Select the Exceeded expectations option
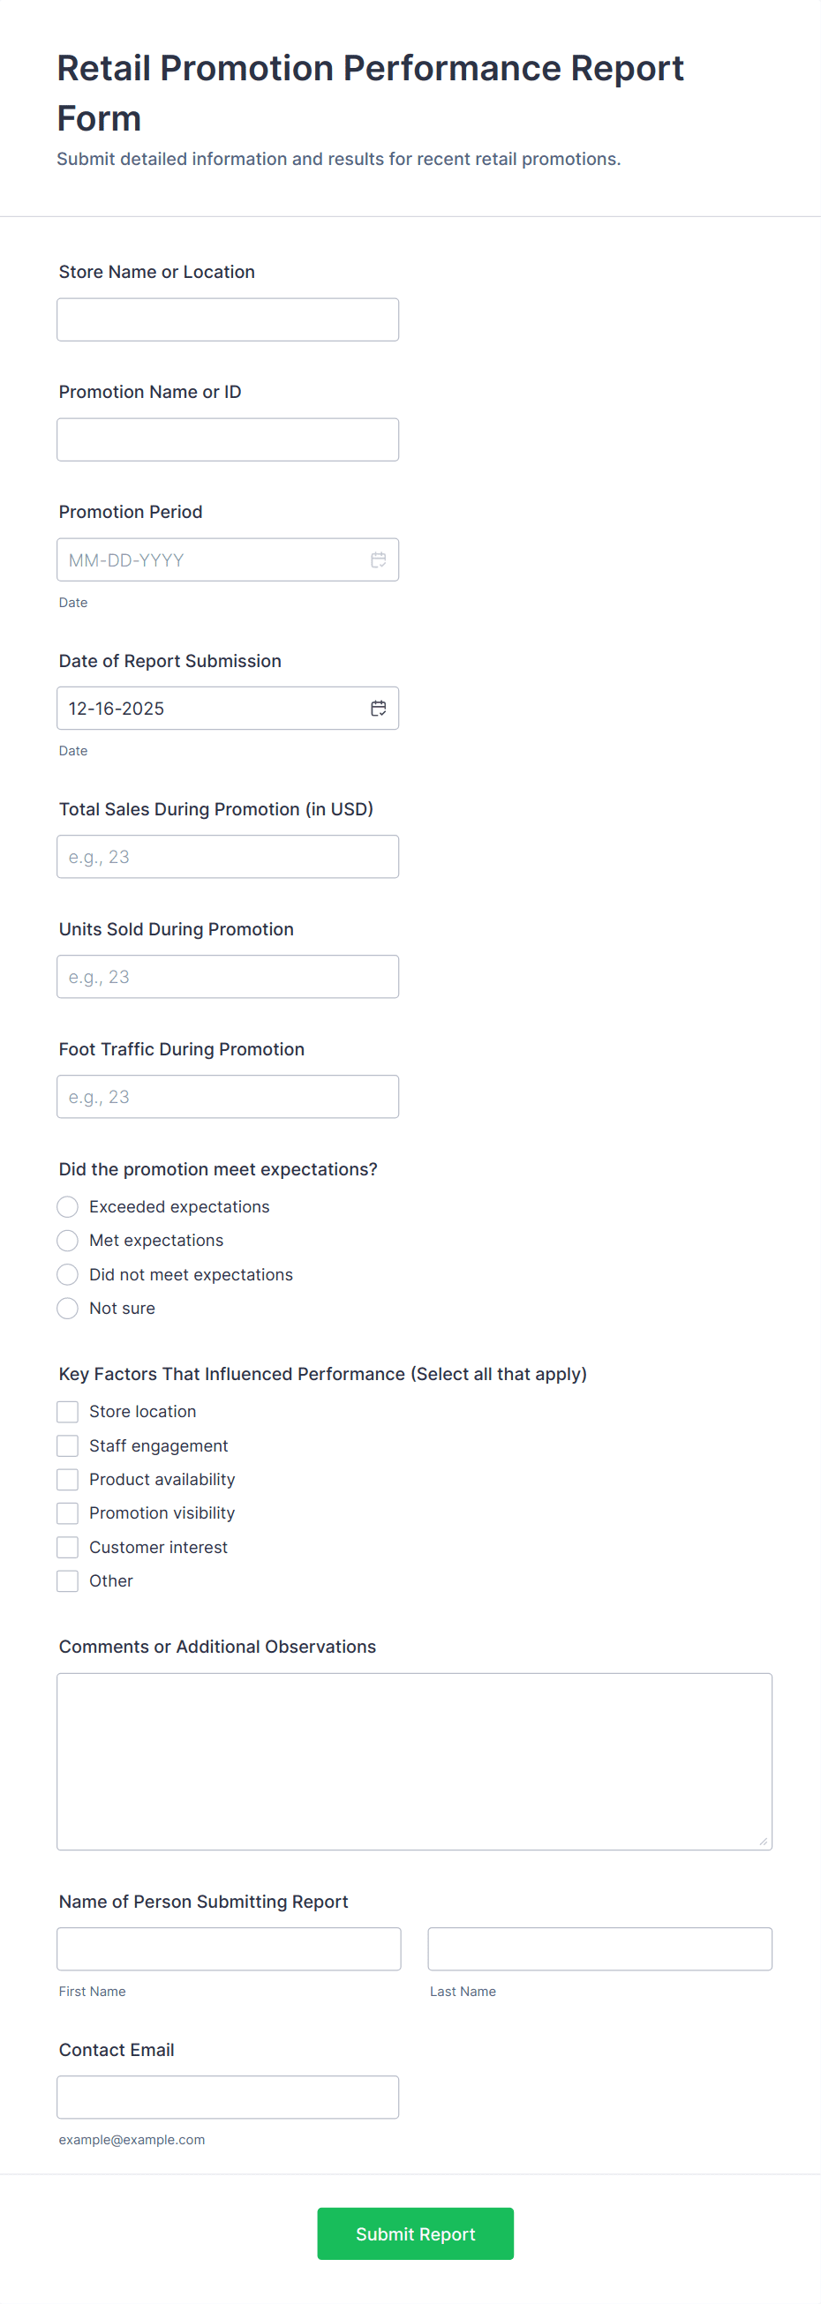 pyautogui.click(x=67, y=1205)
